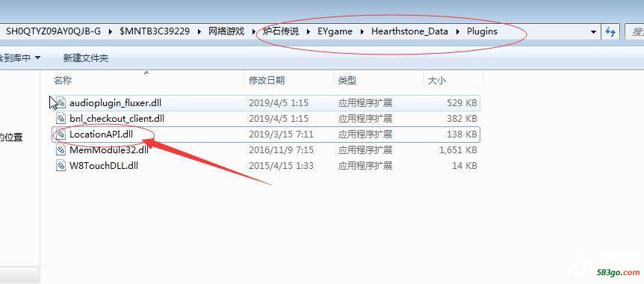644x284 pixels.
Task: Select the audioplugin_fluxer.dll file icon
Action: (61, 102)
